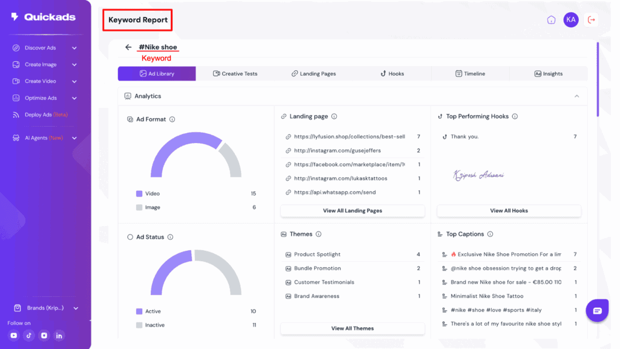The image size is (620, 349).
Task: Select the AI Agents robot icon
Action: [x=15, y=138]
